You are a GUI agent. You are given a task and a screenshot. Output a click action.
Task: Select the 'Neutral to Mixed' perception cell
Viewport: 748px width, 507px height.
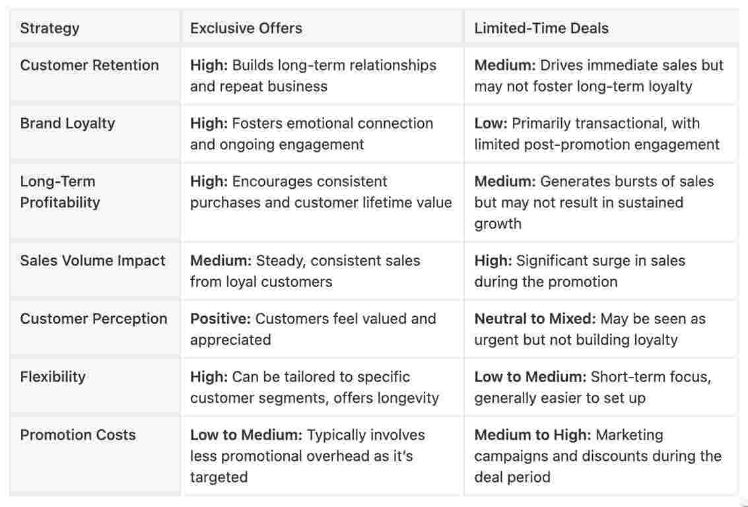(590, 329)
